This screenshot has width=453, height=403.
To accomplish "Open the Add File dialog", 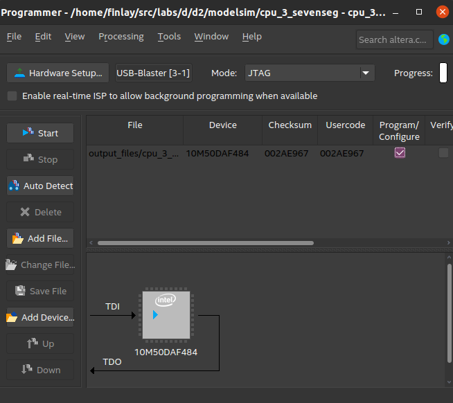I will pyautogui.click(x=40, y=238).
